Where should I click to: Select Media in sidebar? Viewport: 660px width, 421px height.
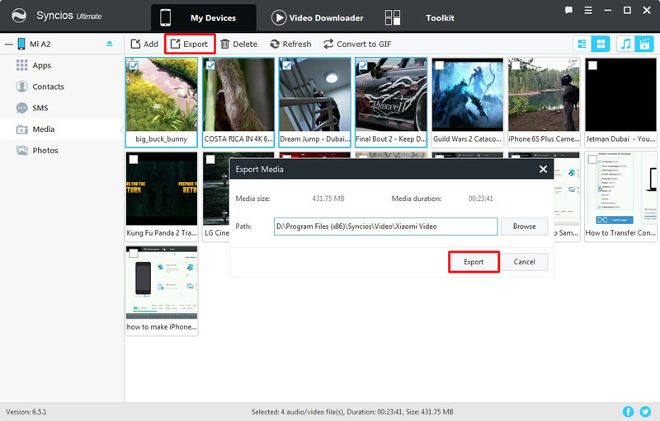62,129
